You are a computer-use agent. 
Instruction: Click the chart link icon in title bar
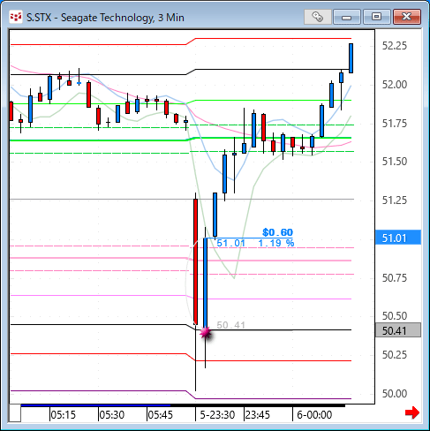coord(317,17)
